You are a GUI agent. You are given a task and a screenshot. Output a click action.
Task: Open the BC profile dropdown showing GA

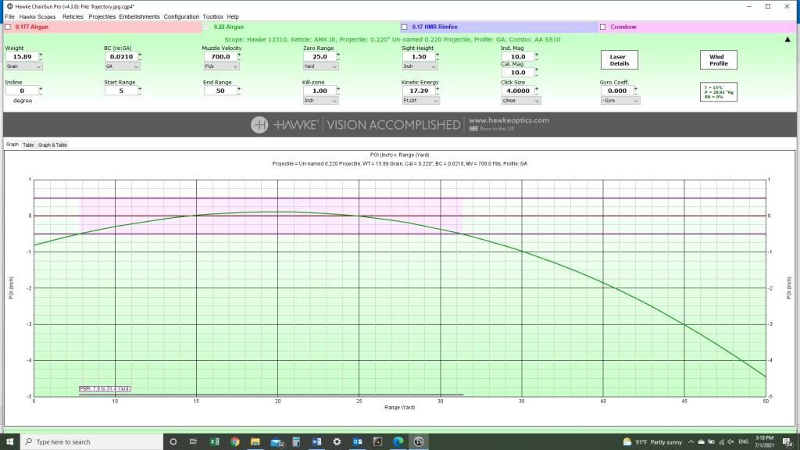point(122,66)
